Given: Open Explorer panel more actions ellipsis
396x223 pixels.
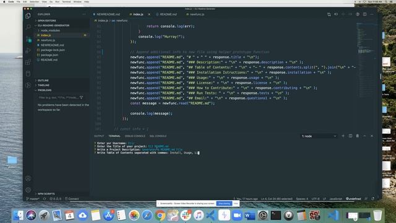Looking at the screenshot, I should coord(84,14).
